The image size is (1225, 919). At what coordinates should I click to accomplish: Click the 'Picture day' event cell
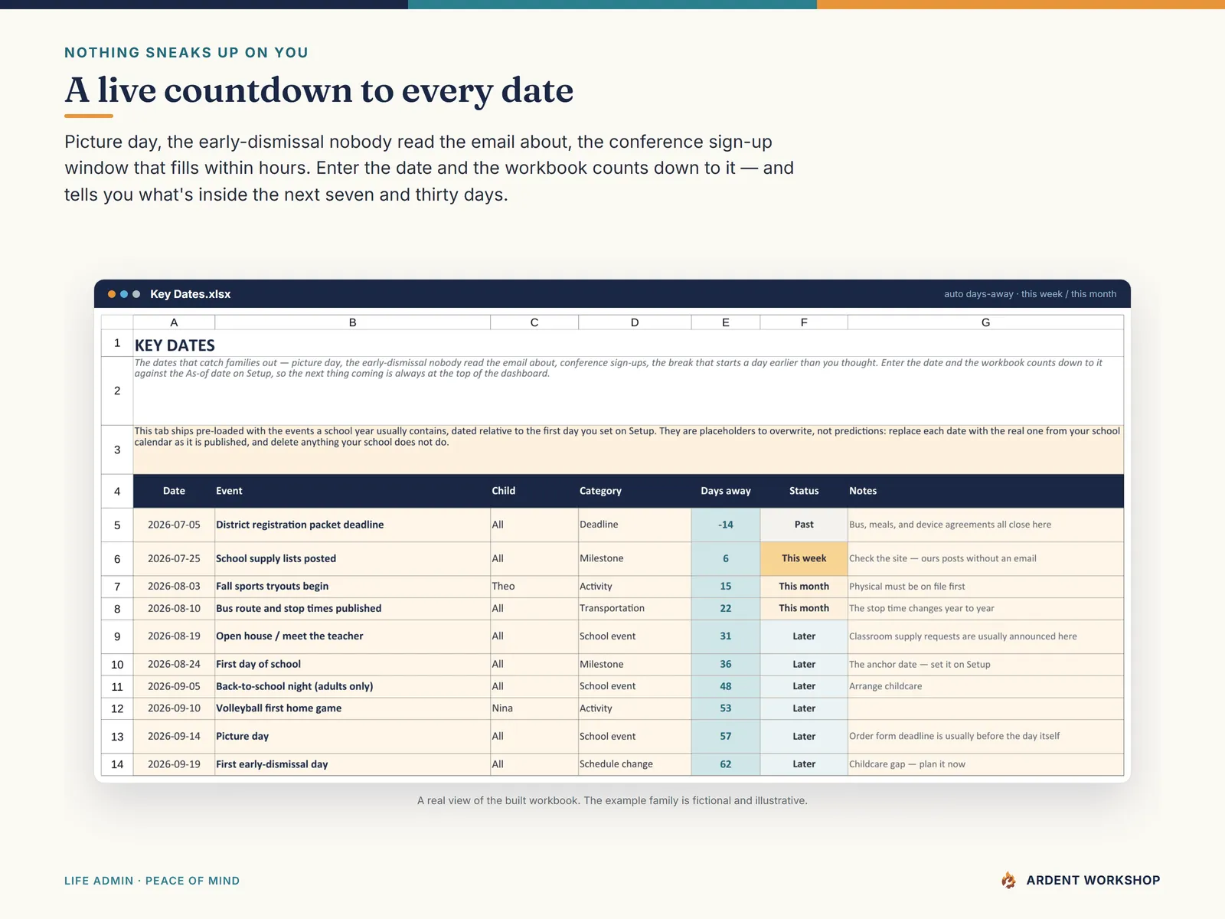pyautogui.click(x=352, y=737)
